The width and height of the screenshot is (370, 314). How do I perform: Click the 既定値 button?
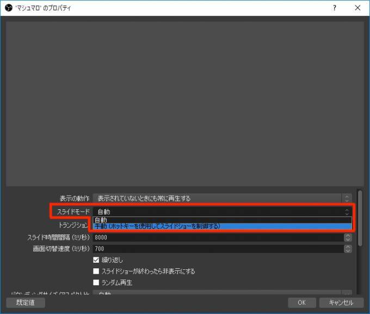26,303
